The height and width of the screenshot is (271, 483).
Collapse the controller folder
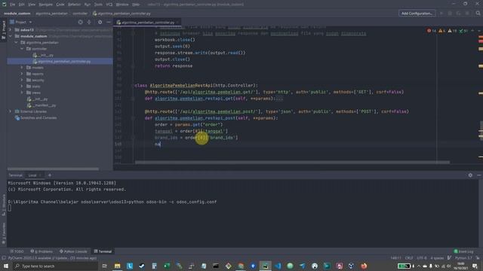click(22, 48)
